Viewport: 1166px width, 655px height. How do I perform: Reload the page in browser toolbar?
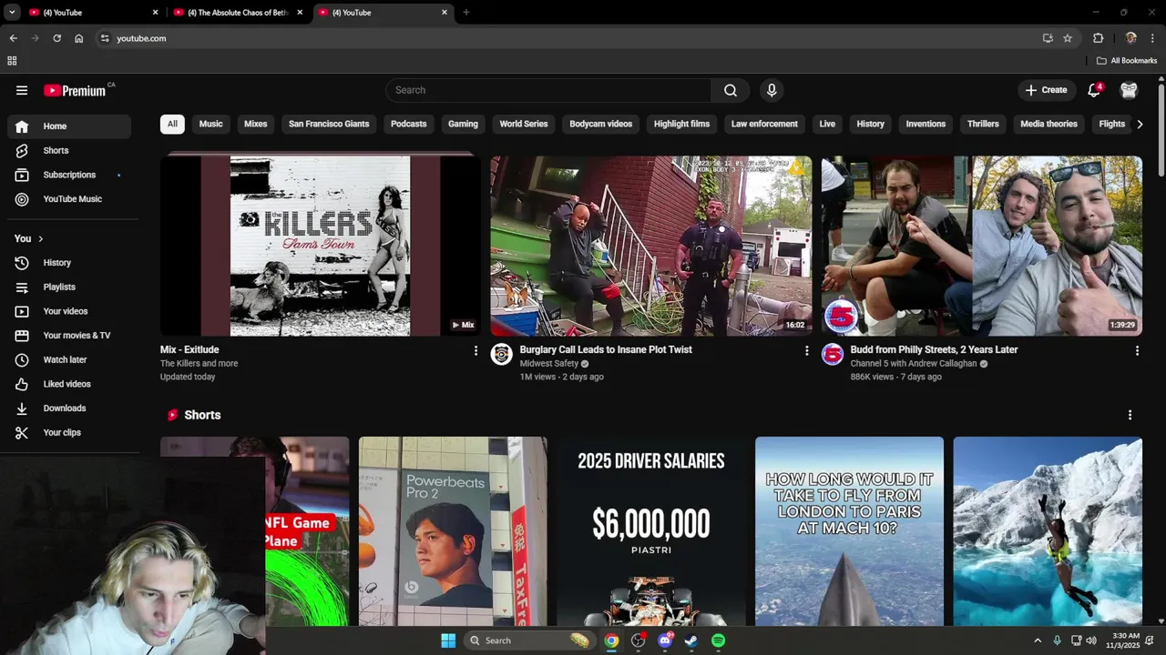click(56, 38)
